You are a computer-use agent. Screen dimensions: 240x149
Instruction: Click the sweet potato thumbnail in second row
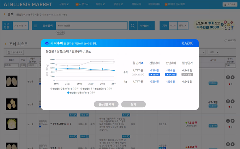pyautogui.click(x=12, y=104)
